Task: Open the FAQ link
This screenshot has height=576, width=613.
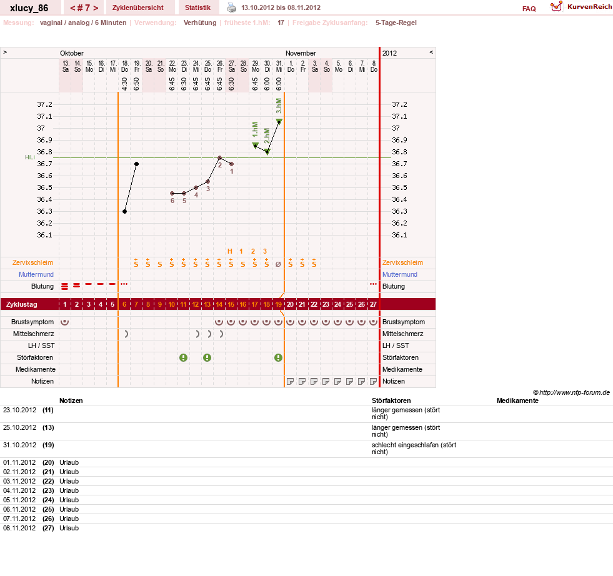Action: (529, 9)
